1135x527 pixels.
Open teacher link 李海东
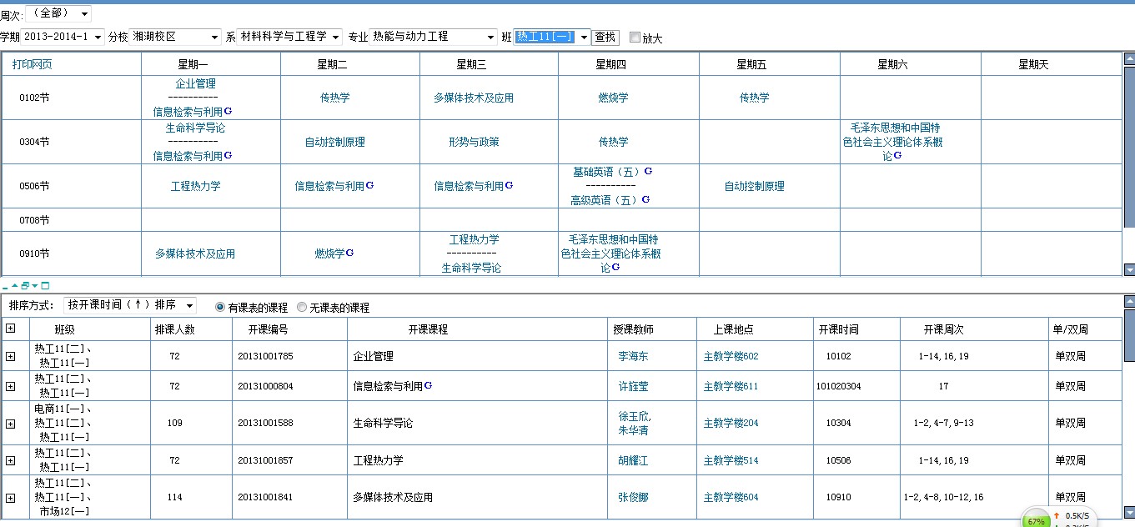point(633,356)
